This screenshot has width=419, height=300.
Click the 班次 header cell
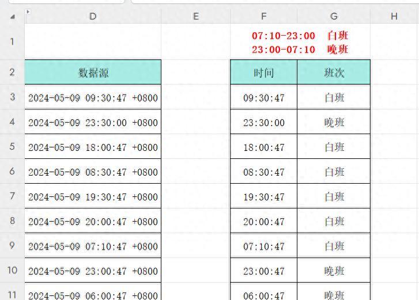coord(334,72)
